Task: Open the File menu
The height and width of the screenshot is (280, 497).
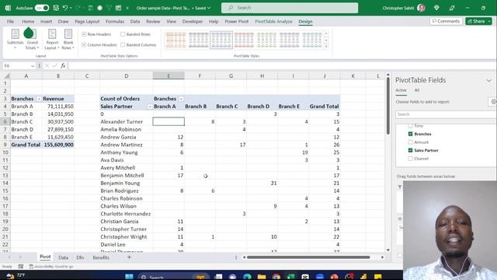Action: pyautogui.click(x=10, y=21)
